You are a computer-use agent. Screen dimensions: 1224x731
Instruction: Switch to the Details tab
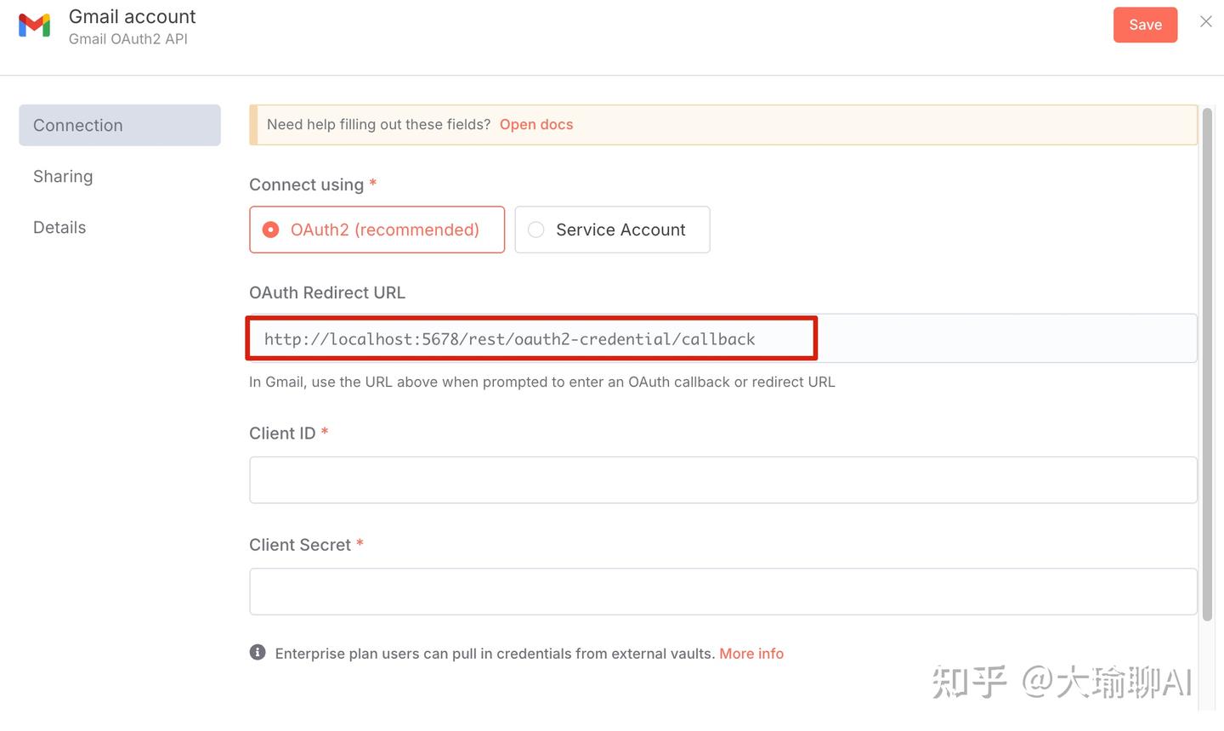(59, 227)
